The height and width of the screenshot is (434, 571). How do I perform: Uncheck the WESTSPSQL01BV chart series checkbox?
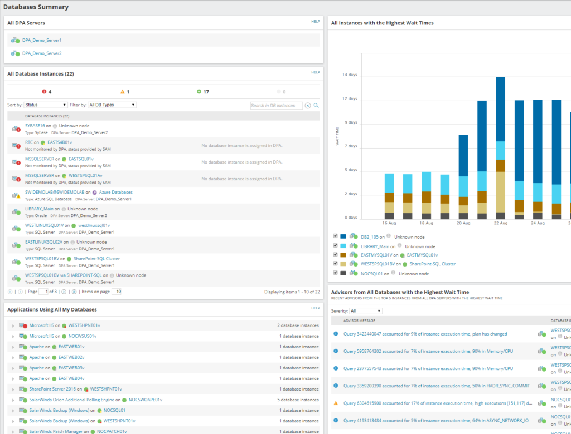(335, 263)
